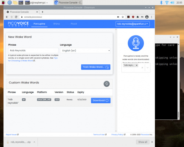Select the Picovoice Console browser tab
Image resolution: width=184 pixels, height=147 pixels.
(x=22, y=12)
